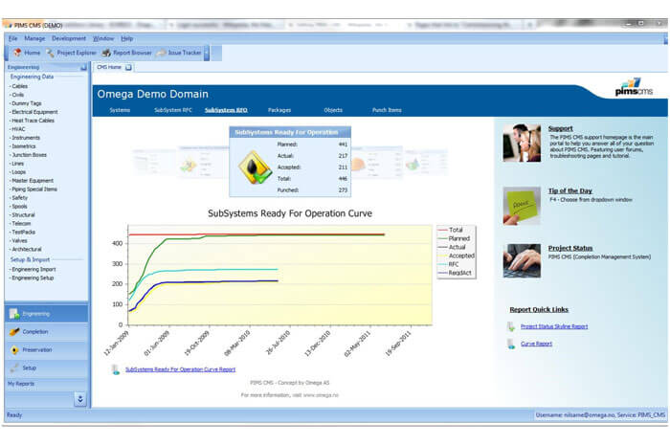Pin the Engineering side panel

pyautogui.click(x=83, y=68)
